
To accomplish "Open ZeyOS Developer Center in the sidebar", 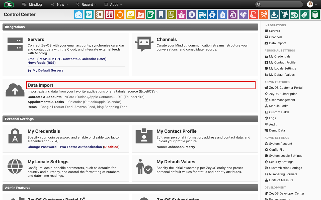I will point(284,193).
